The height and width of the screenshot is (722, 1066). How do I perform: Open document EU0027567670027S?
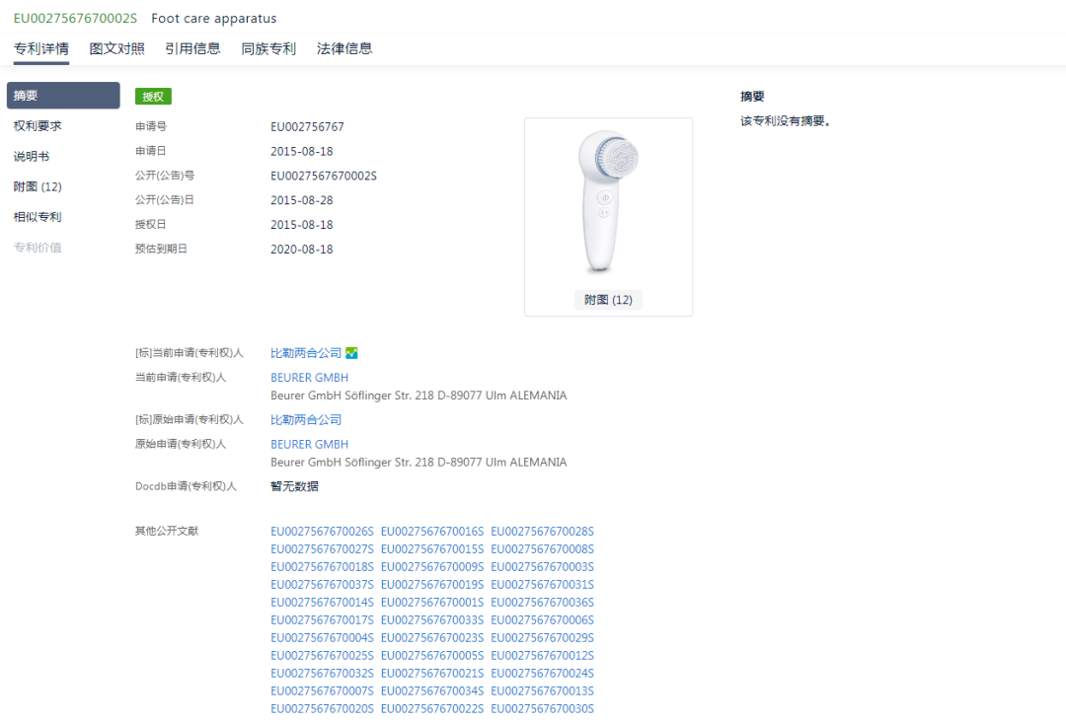(322, 548)
